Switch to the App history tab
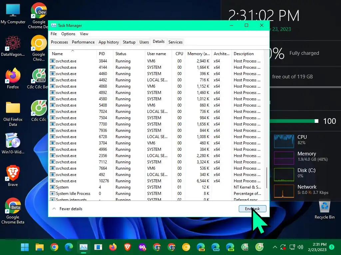 click(x=109, y=42)
